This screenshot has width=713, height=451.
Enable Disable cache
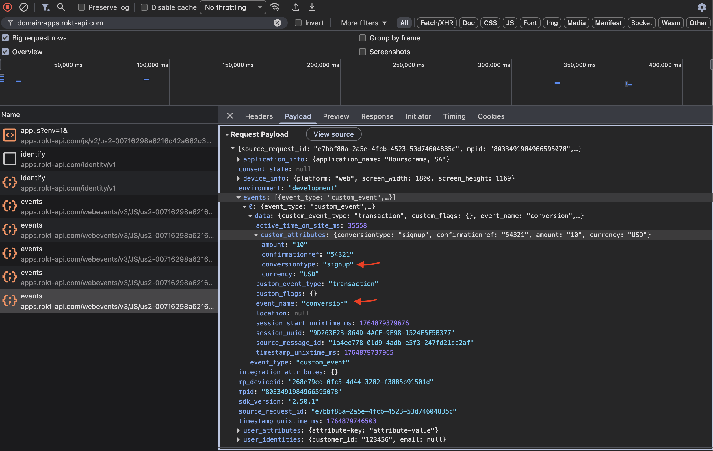[x=144, y=7]
